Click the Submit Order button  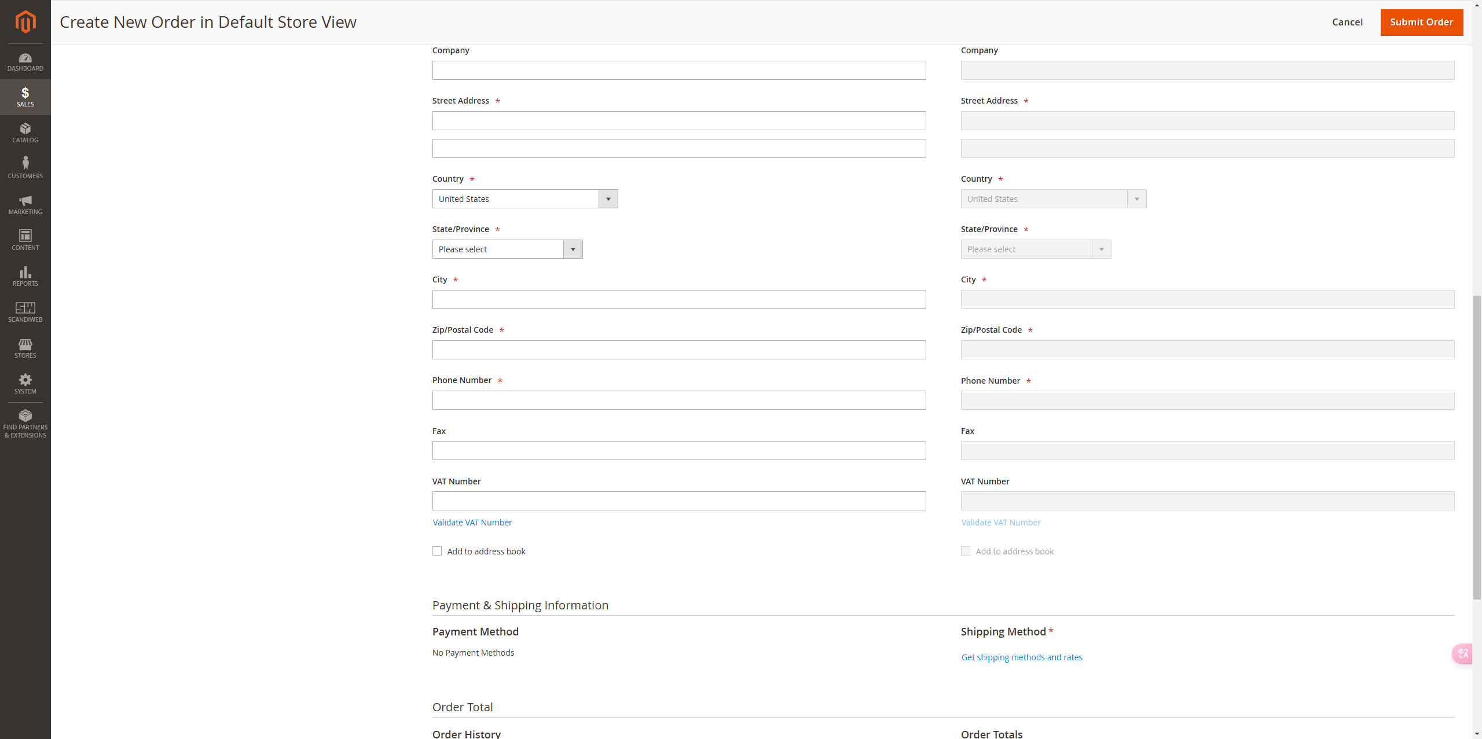[1421, 22]
